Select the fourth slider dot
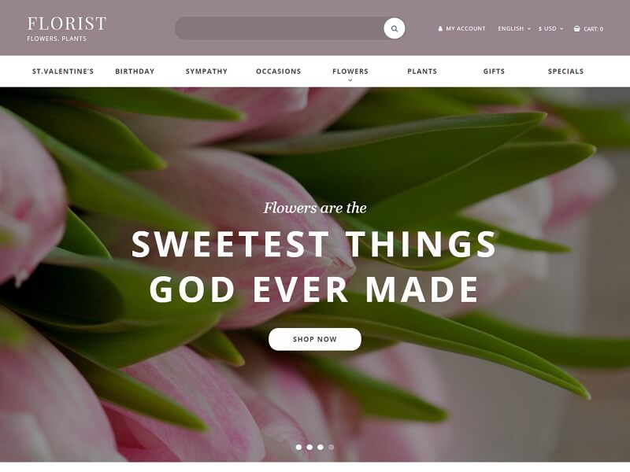Image resolution: width=630 pixels, height=472 pixels. coord(331,447)
